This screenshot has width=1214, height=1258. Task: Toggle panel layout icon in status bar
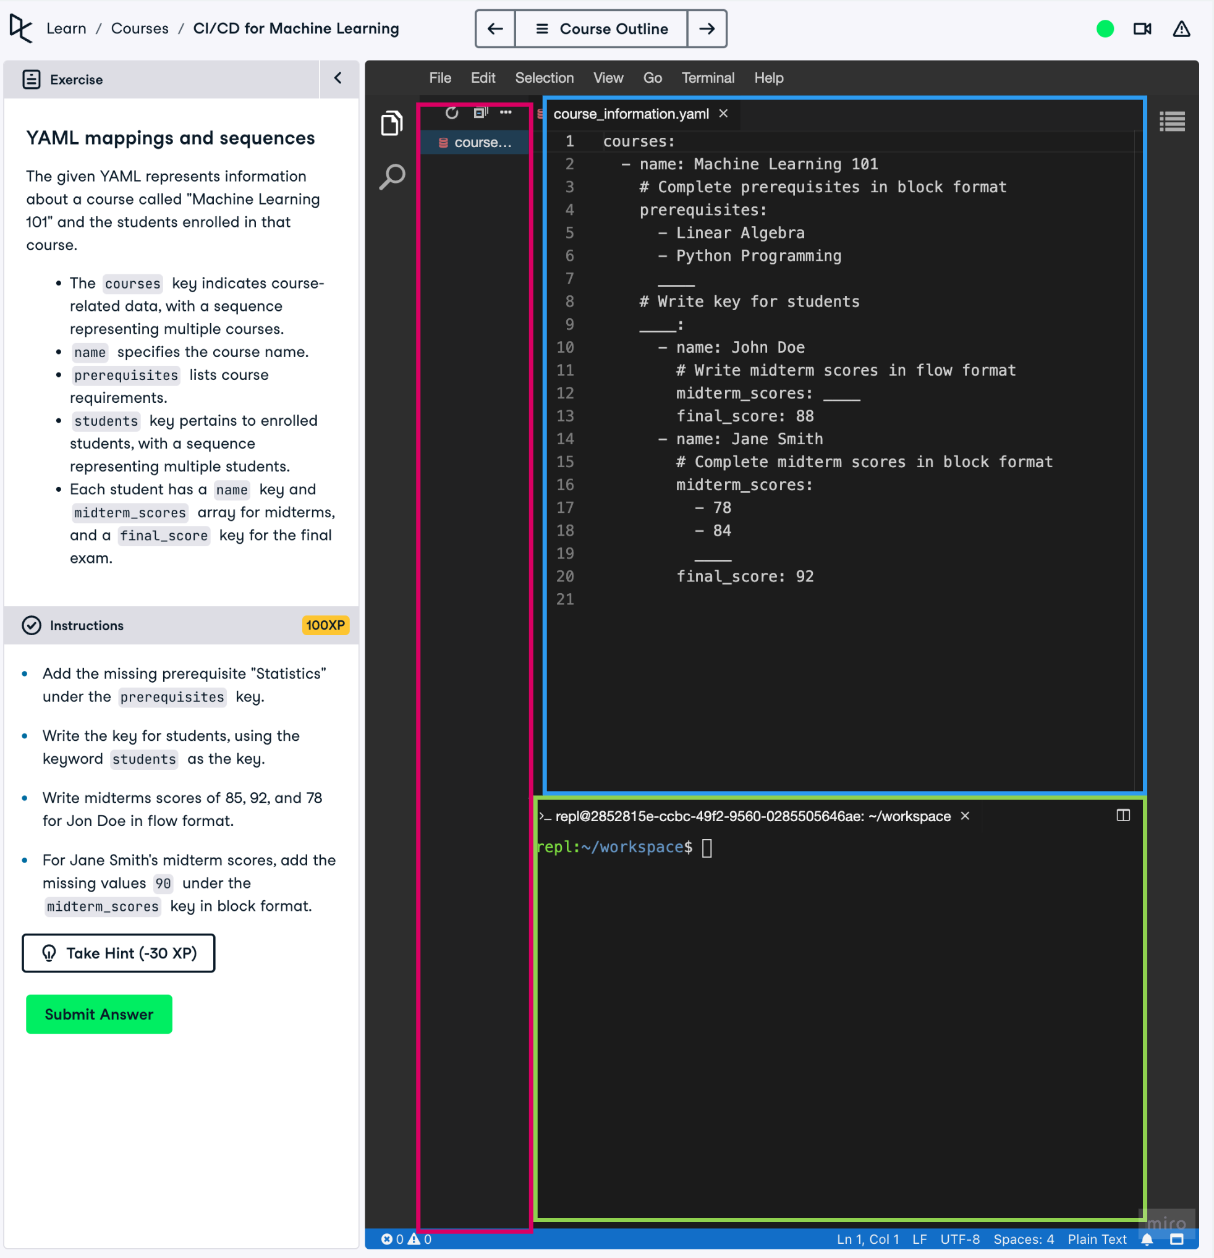coord(1176,1239)
